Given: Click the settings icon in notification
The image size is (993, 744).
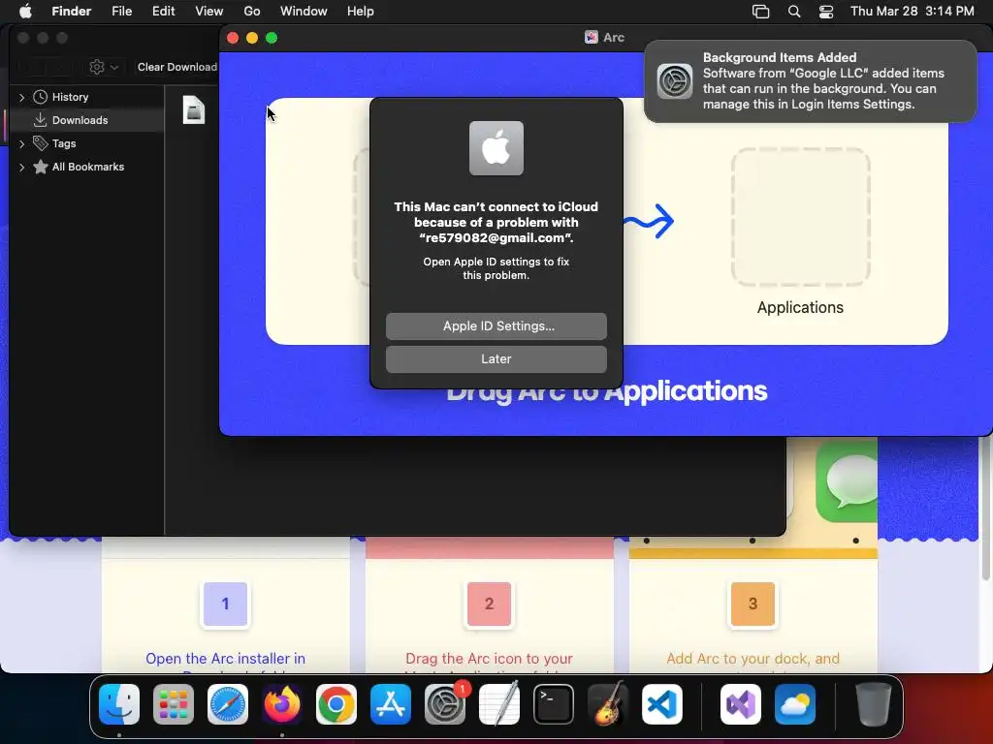Looking at the screenshot, I should (675, 81).
